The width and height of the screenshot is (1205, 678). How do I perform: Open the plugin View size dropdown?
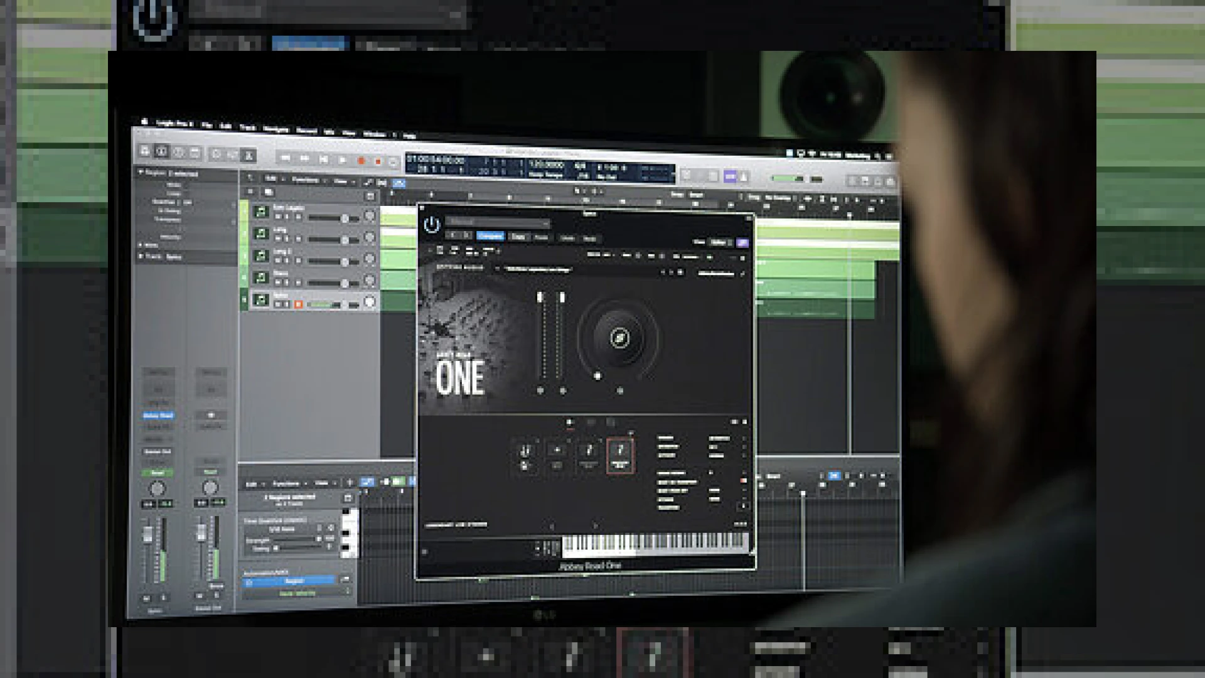721,242
